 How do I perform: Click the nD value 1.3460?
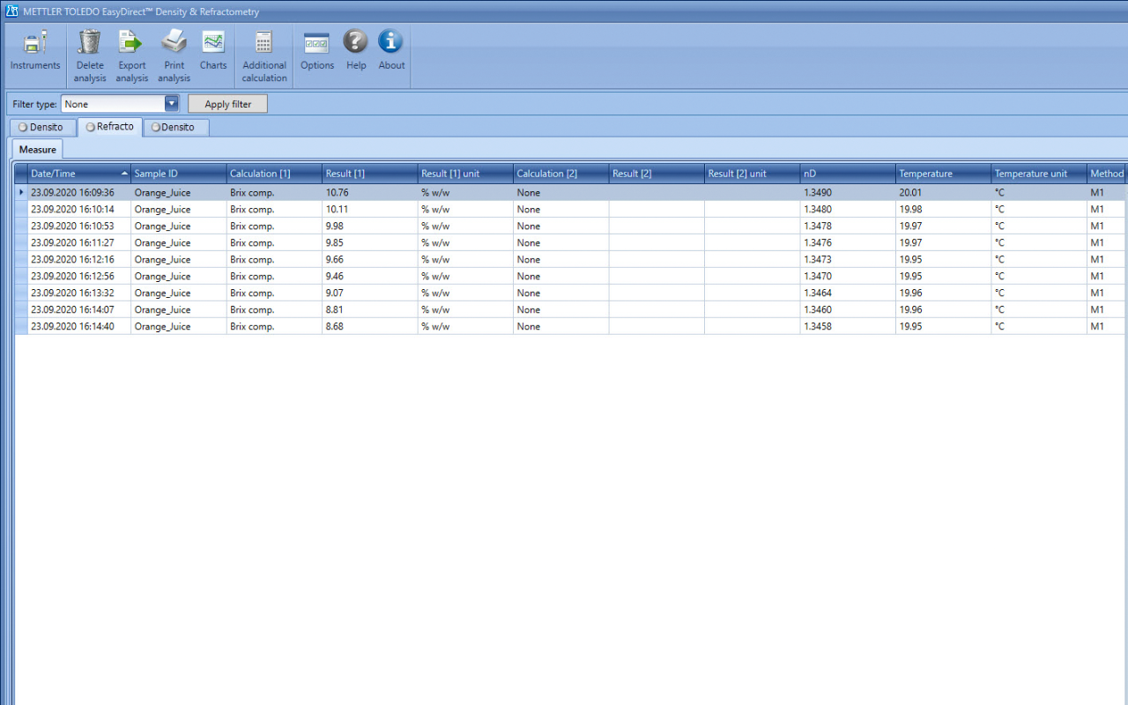817,309
